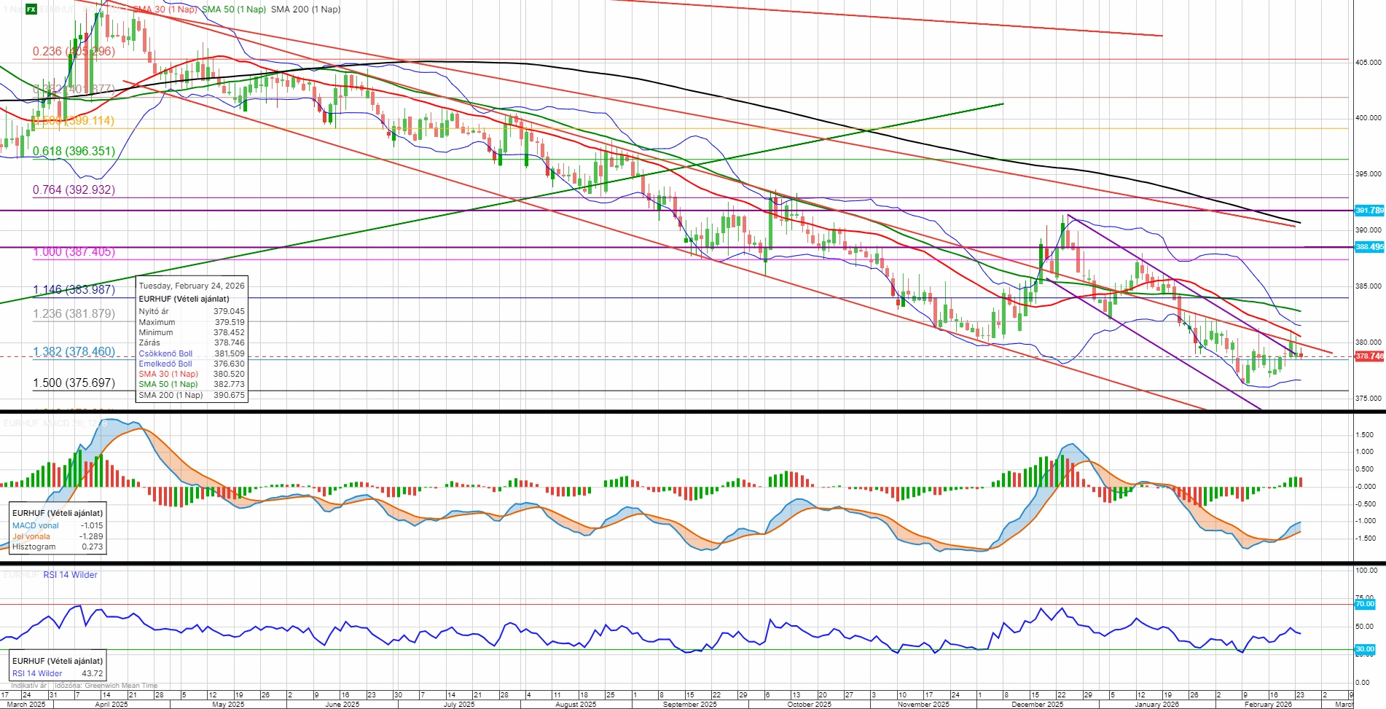1386x709 pixels.
Task: Click the SMA 200 row in data tooltip
Action: (x=192, y=395)
